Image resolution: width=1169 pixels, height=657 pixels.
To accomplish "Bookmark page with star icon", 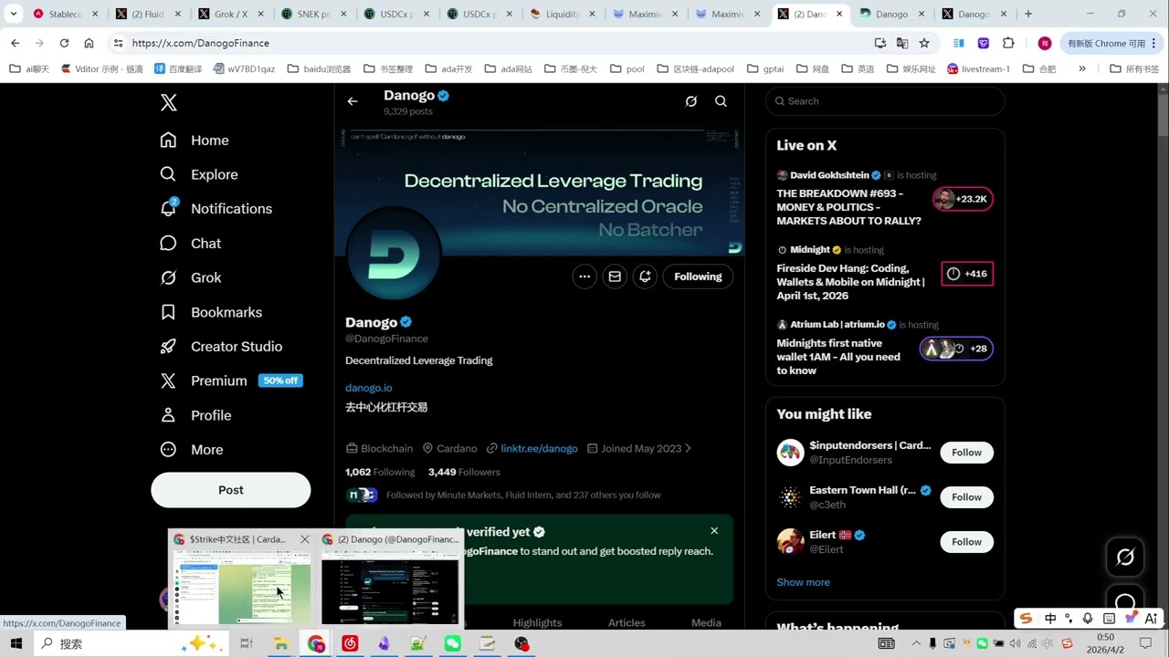I will tap(924, 43).
